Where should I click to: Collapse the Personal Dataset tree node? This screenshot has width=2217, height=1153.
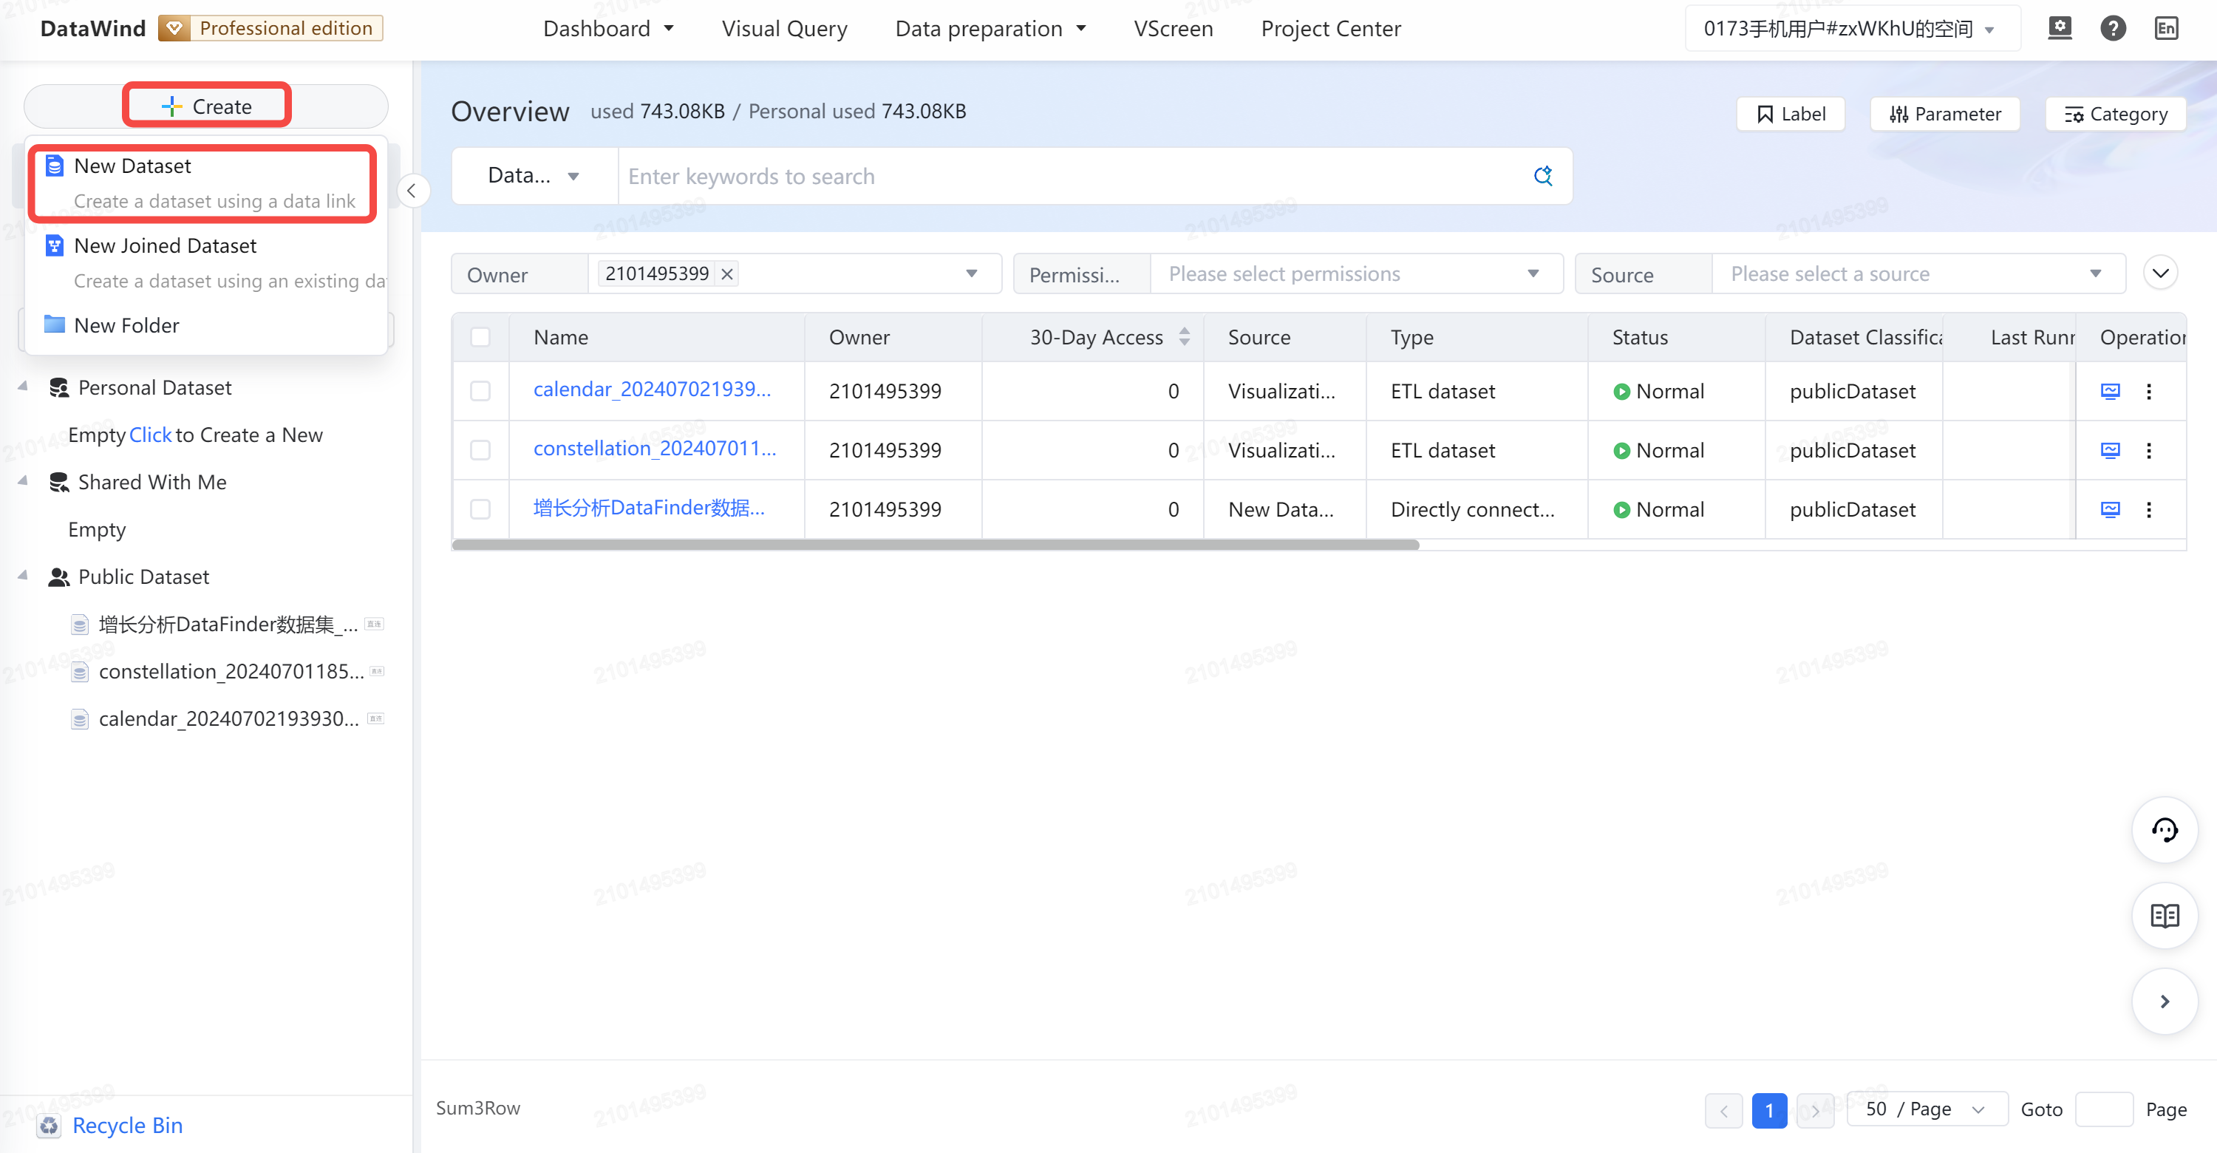point(22,387)
